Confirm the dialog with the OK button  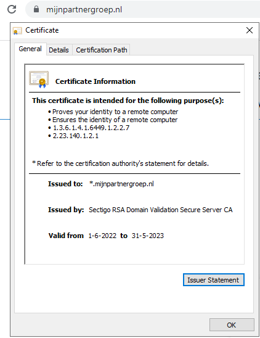point(232,325)
